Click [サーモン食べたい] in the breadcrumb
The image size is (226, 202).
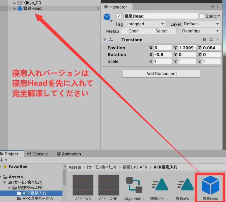pos(102,167)
